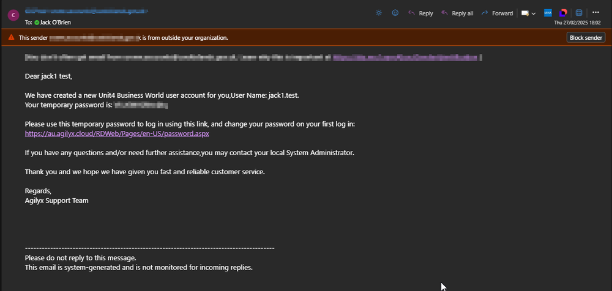Open the blue MHA add-in icon

pos(548,13)
